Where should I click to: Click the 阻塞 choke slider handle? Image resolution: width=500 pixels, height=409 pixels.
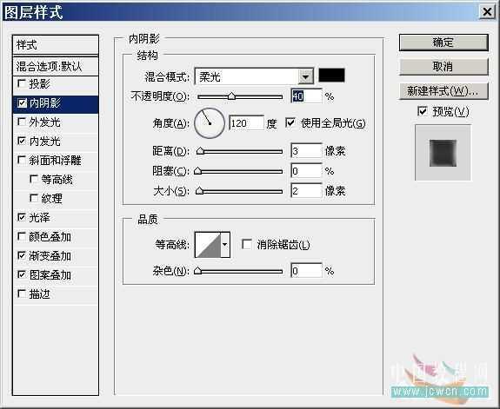197,171
